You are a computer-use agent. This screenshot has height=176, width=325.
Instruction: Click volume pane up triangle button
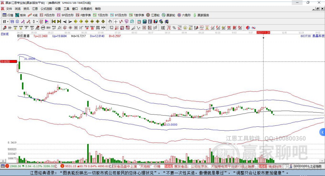pyautogui.click(x=3, y=161)
